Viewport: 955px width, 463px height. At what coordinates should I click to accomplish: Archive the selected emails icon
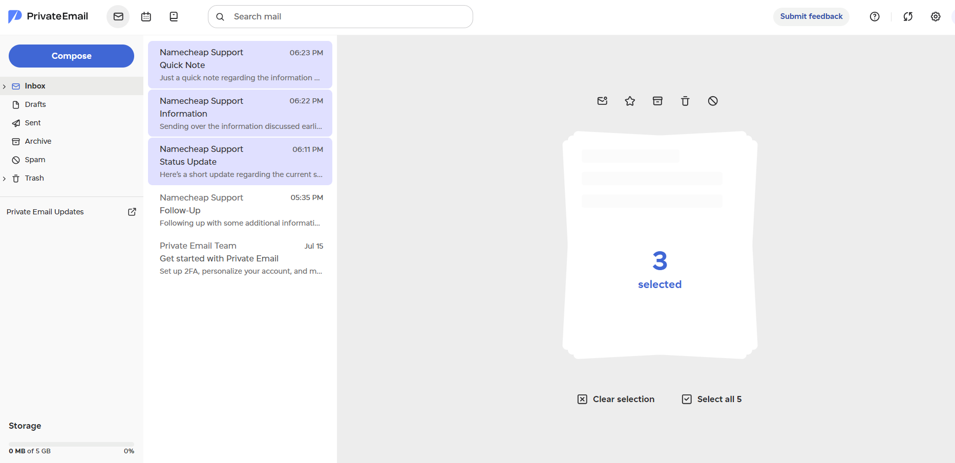click(x=657, y=101)
